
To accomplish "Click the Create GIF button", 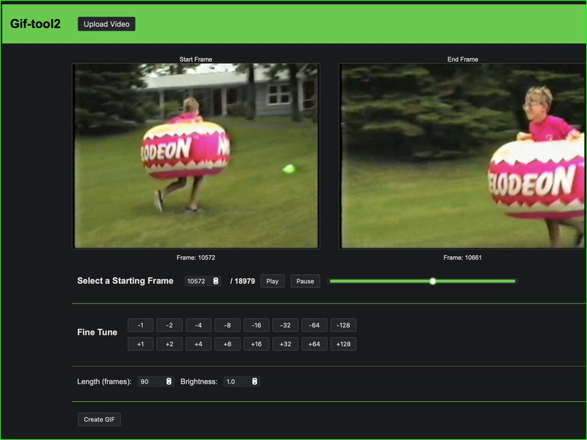I will coord(99,419).
